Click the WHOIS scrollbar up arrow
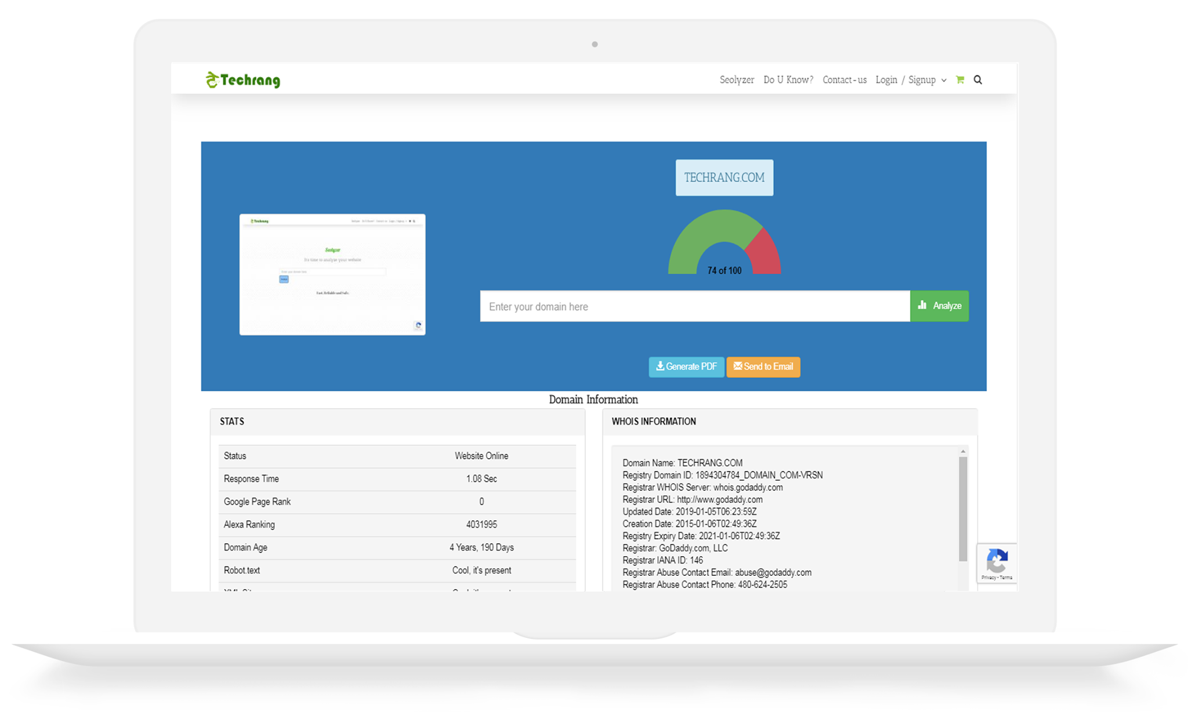 point(963,451)
